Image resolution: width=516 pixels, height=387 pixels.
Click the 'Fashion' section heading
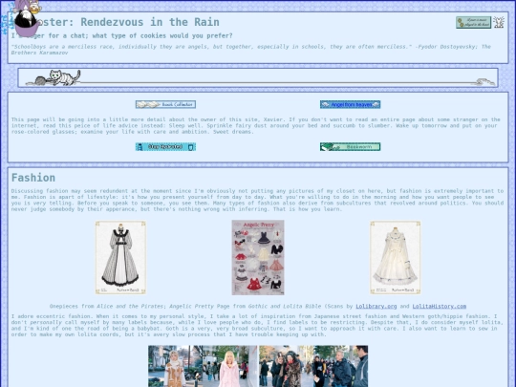pyautogui.click(x=33, y=178)
